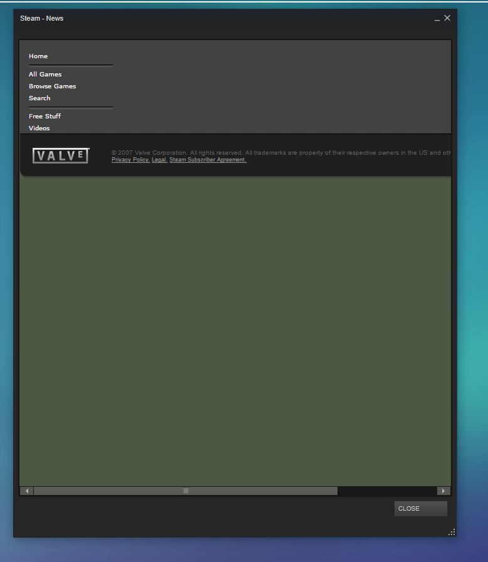Open the Privacy Policy link

point(130,160)
